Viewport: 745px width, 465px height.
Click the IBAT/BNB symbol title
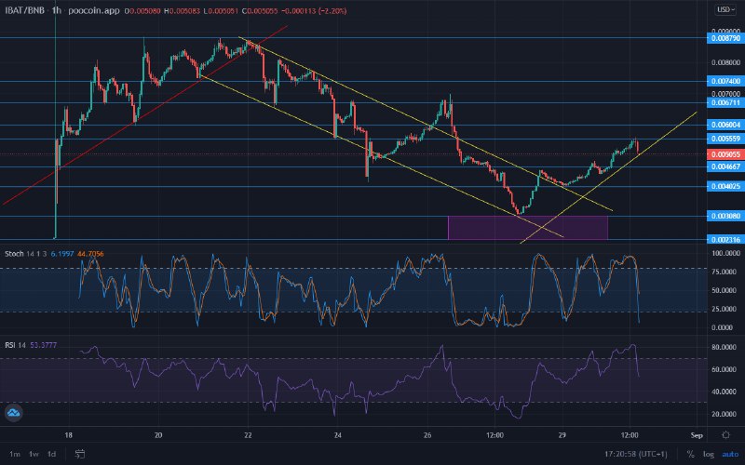24,10
